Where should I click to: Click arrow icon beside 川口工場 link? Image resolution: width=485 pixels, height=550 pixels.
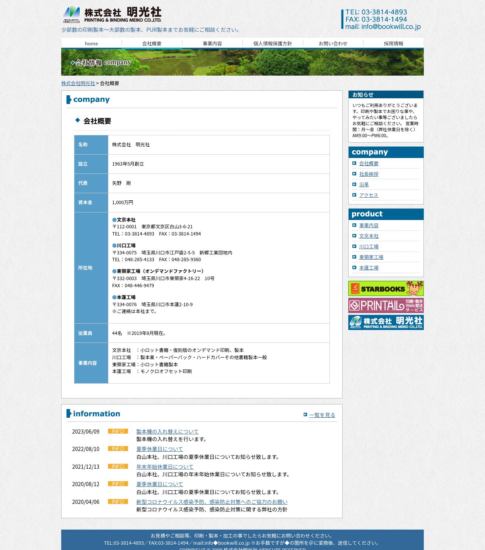click(354, 246)
